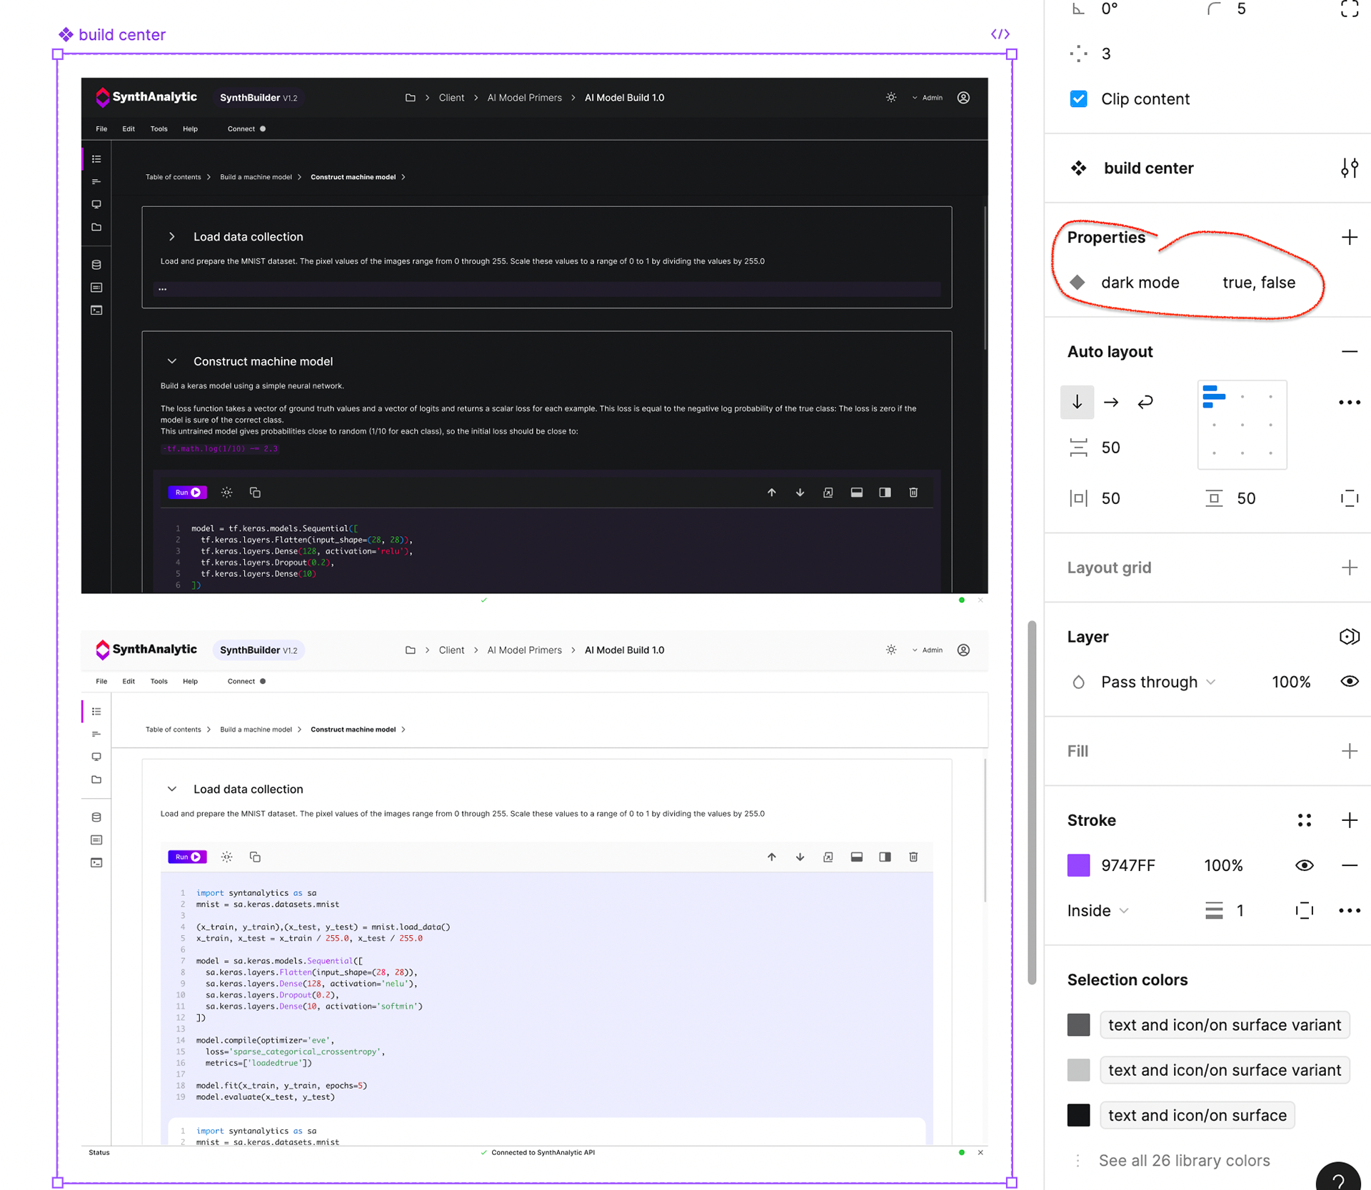Add a layout grid
The image size is (1371, 1190).
[x=1349, y=568]
